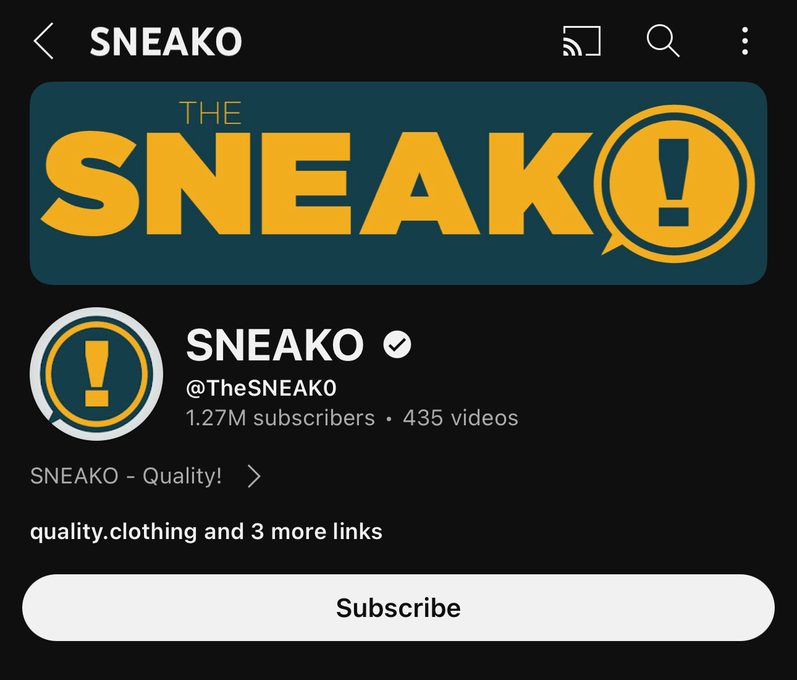
Task: Open the circular channel avatar
Action: click(96, 374)
